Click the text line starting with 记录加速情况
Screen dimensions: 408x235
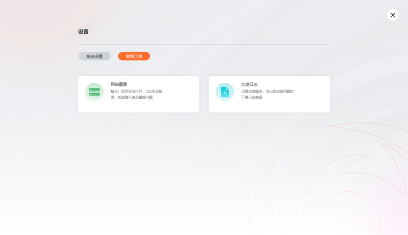click(x=267, y=92)
